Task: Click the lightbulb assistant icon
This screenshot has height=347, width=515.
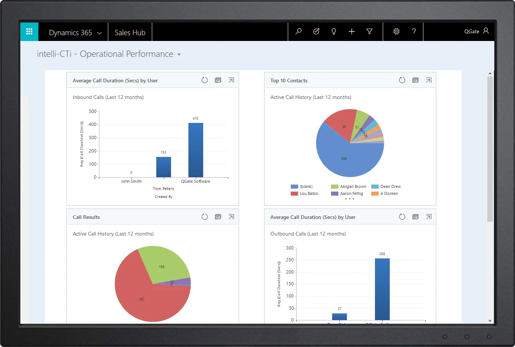Action: (334, 31)
